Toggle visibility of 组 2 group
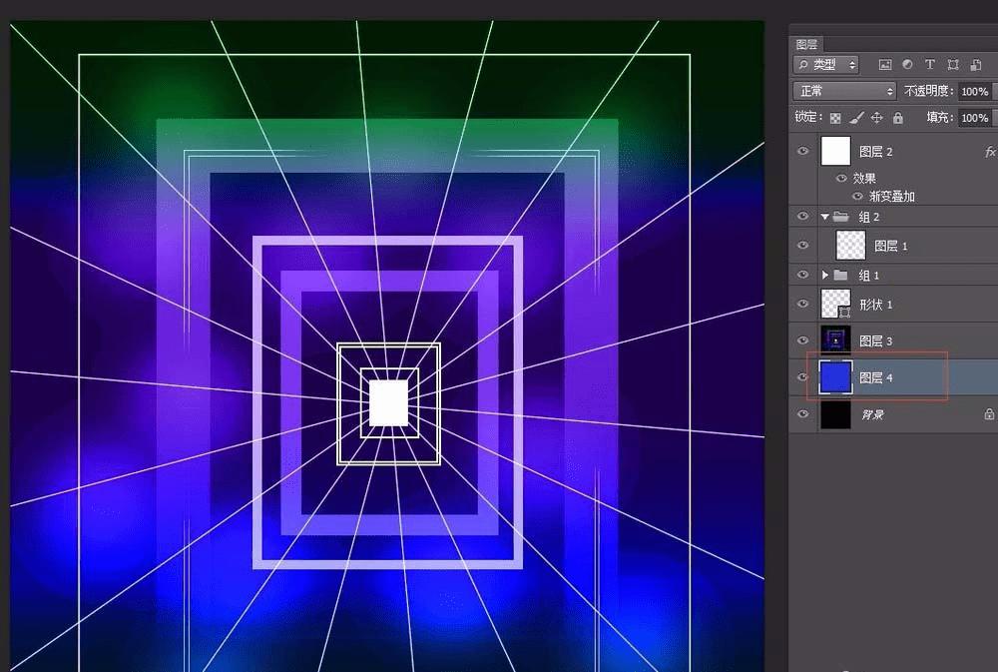 coord(802,216)
